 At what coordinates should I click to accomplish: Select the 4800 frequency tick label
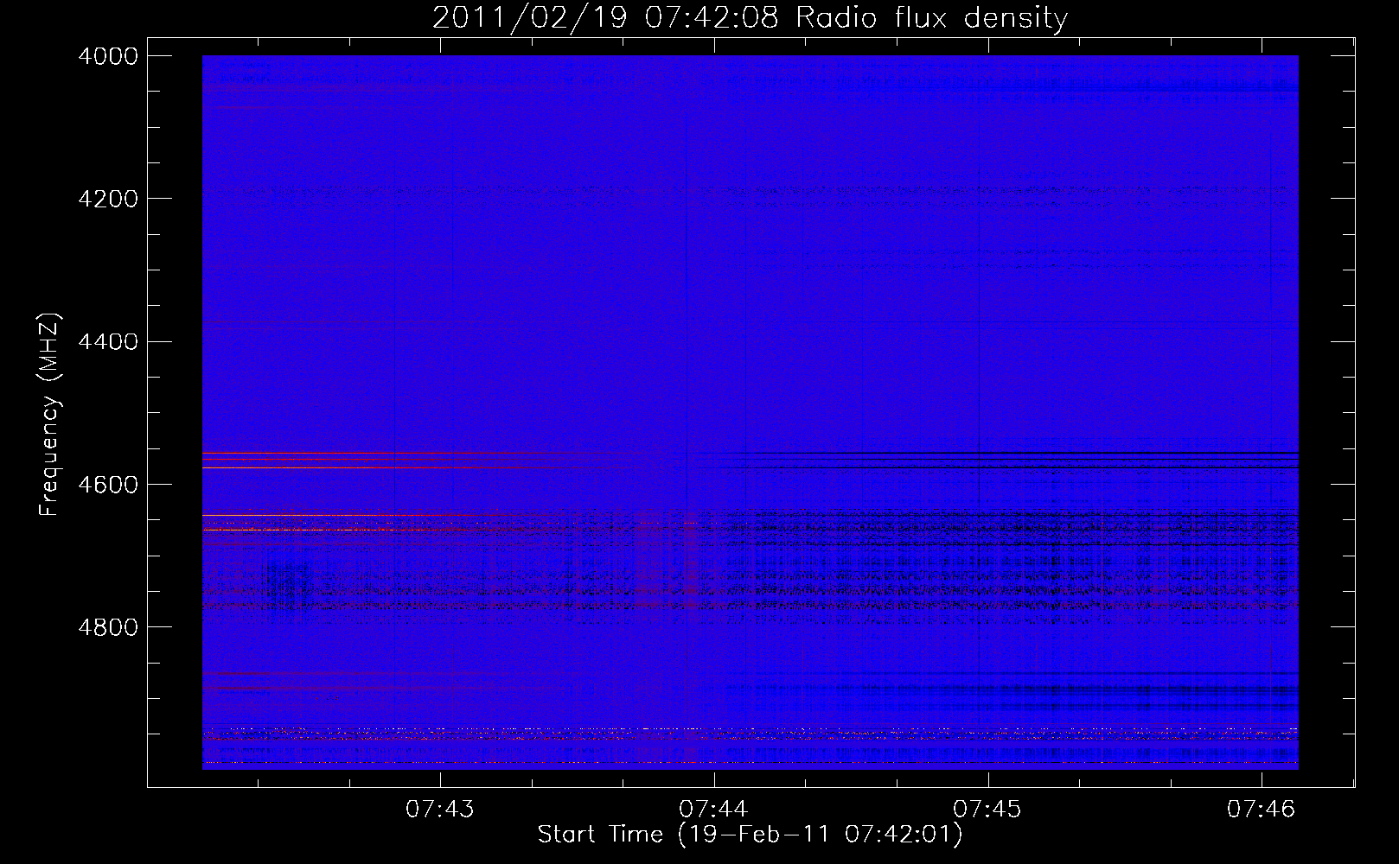coord(108,627)
